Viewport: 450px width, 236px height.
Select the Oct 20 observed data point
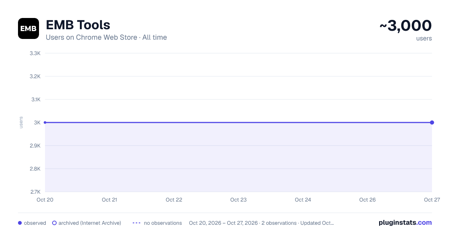pyautogui.click(x=45, y=122)
